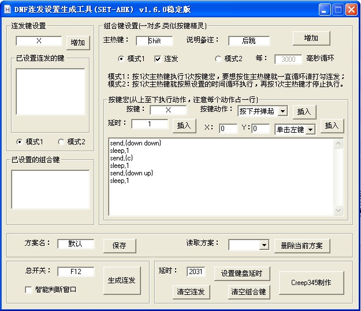
Task: Open the 按键动作 dropdown showing 按下并弹起
Action: pyautogui.click(x=282, y=111)
